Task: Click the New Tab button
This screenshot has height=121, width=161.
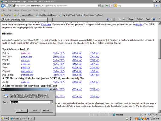Action: pyautogui.click(x=50, y=20)
